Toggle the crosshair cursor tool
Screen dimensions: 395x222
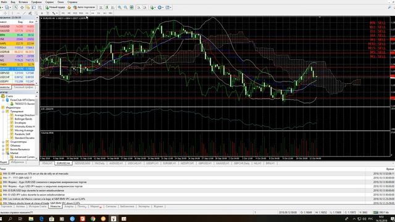[x=5, y=13]
